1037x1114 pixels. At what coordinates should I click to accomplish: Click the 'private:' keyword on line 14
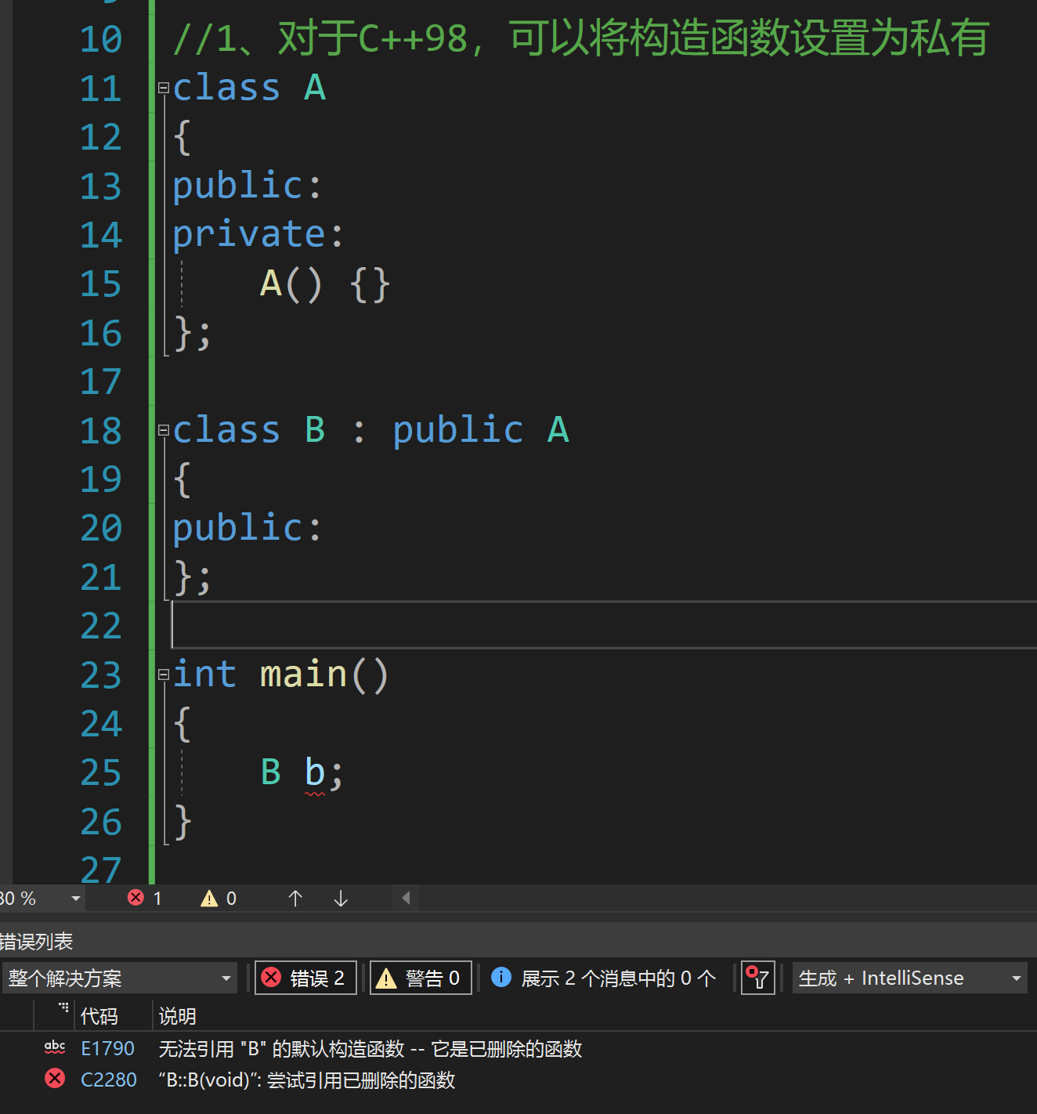[x=258, y=234]
